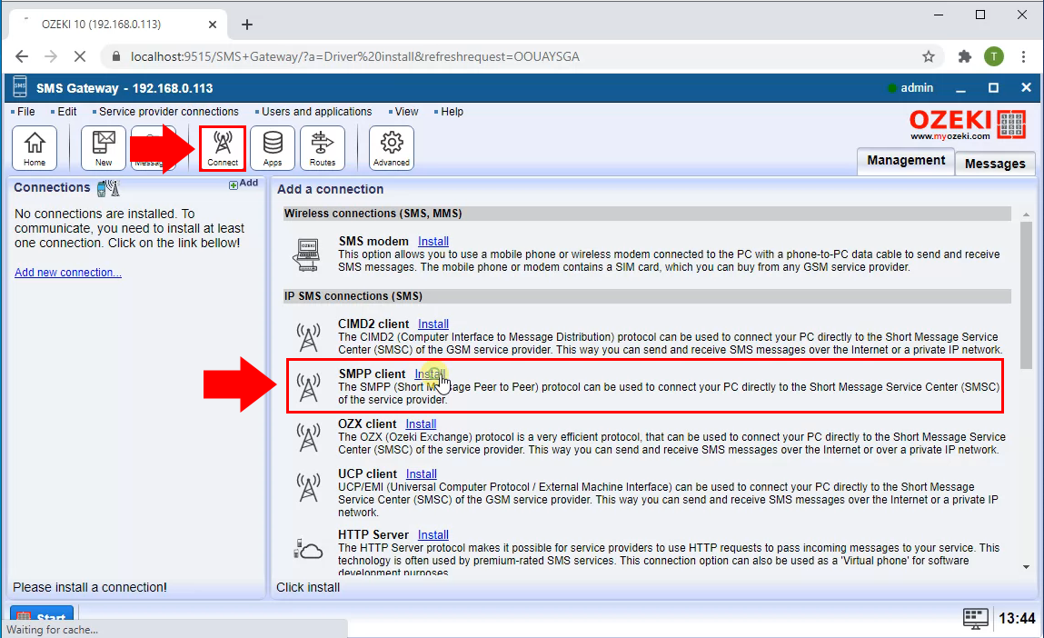Click the SMS Gateway title bar icon
This screenshot has height=638, width=1044.
20,87
